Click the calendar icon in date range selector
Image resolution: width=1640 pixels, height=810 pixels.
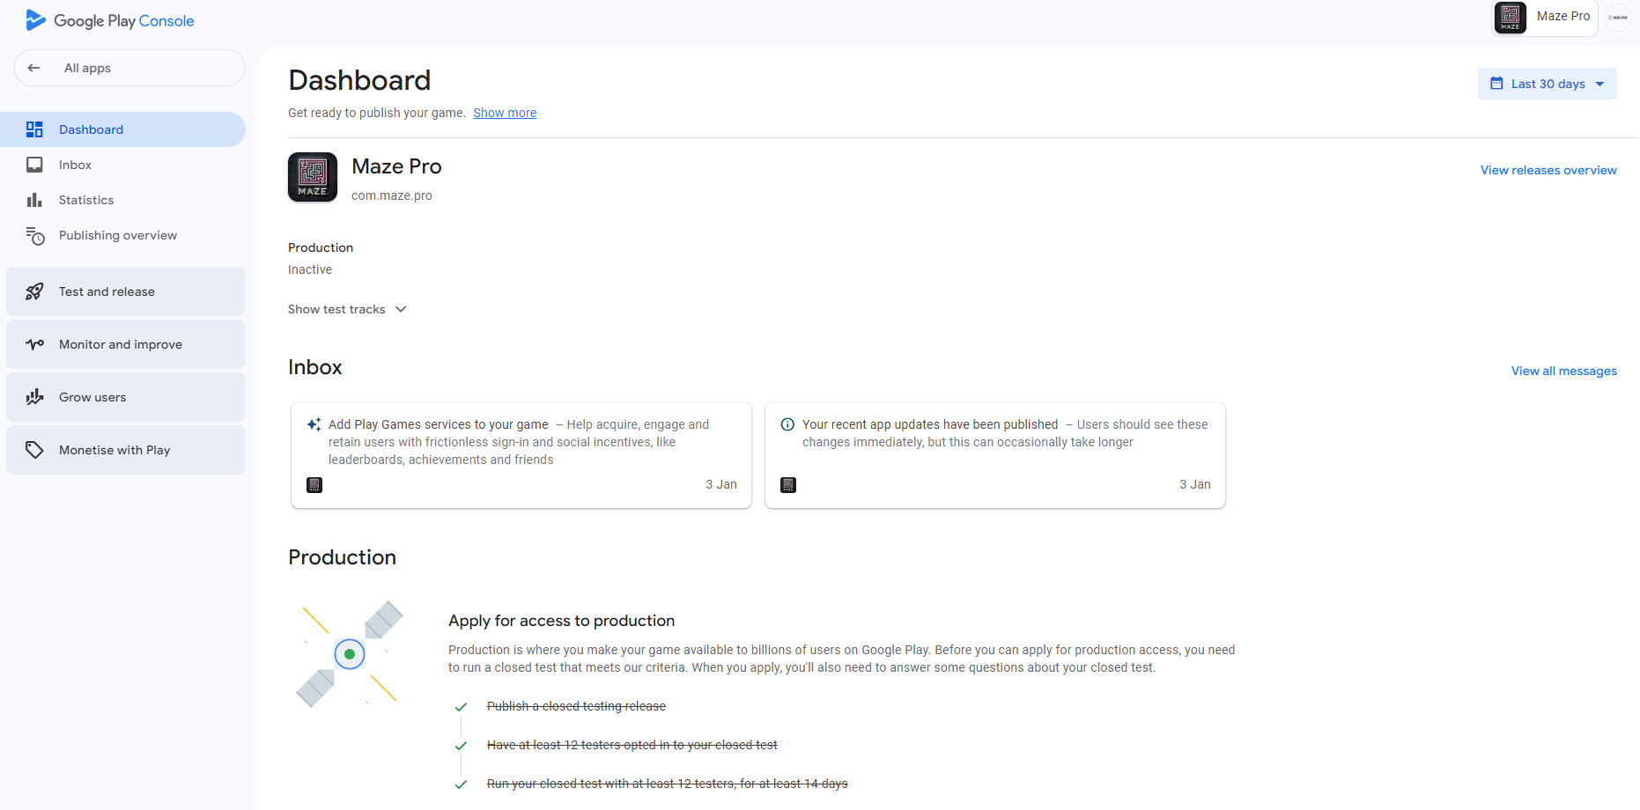point(1496,84)
